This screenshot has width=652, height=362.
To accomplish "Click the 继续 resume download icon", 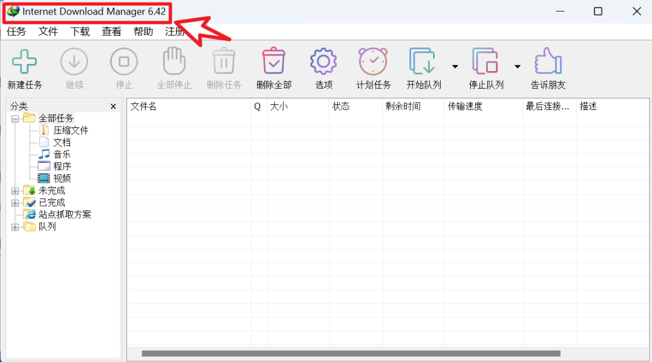I will [x=74, y=62].
